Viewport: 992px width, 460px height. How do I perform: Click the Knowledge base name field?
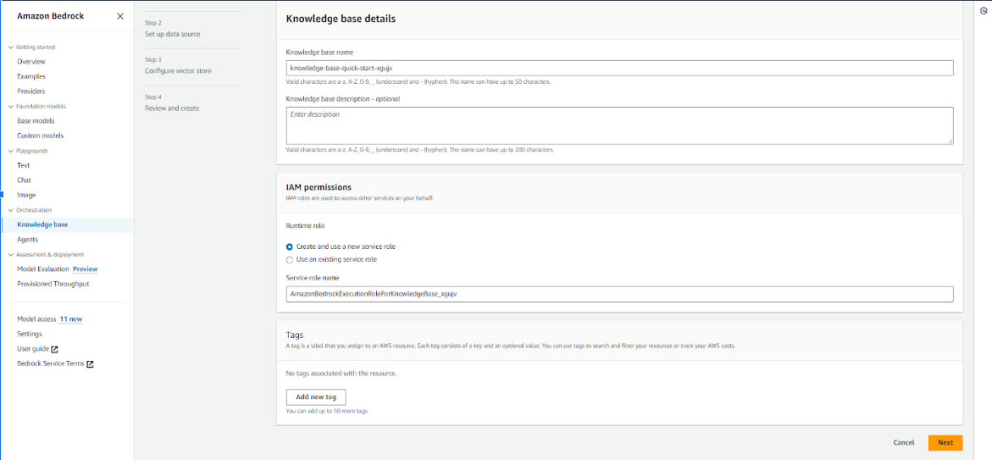point(619,68)
